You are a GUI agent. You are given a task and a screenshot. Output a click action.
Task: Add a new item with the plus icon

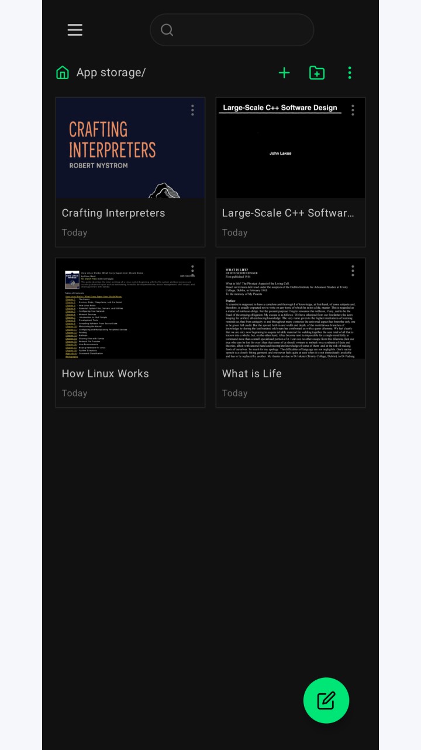click(284, 73)
